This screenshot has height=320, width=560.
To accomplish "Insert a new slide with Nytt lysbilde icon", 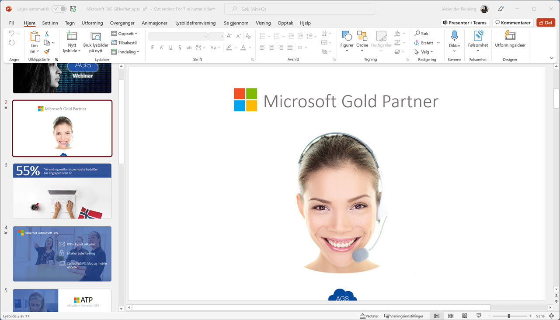I will (x=72, y=36).
